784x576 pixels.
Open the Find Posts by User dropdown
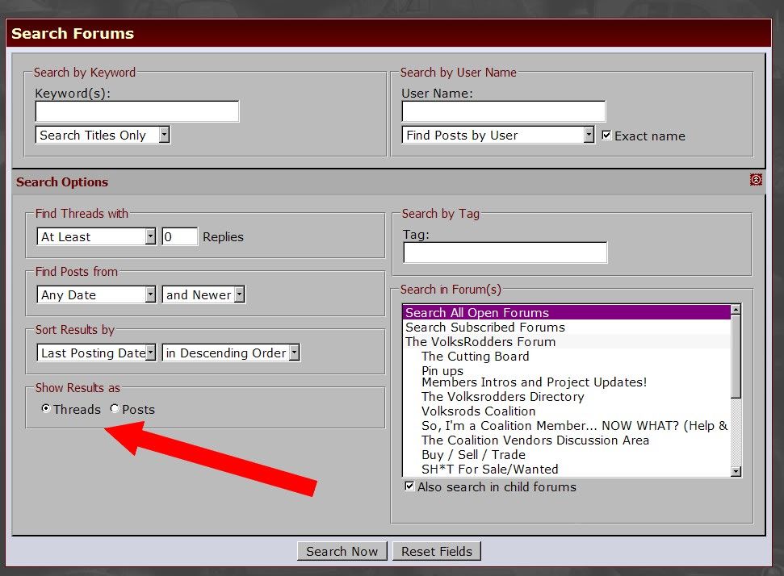(x=498, y=135)
